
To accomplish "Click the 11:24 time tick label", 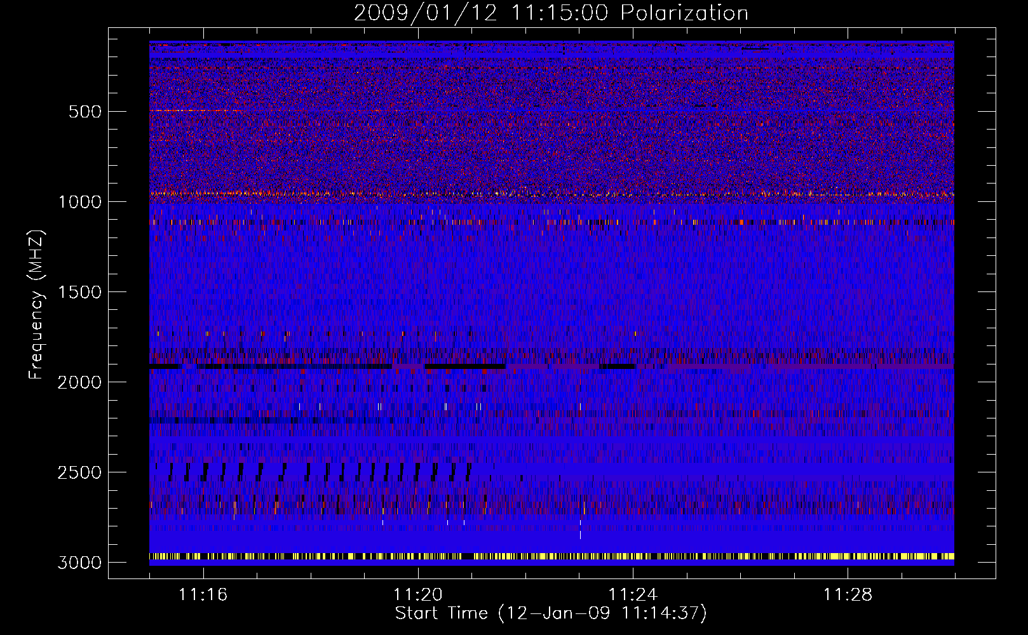I will (x=633, y=595).
